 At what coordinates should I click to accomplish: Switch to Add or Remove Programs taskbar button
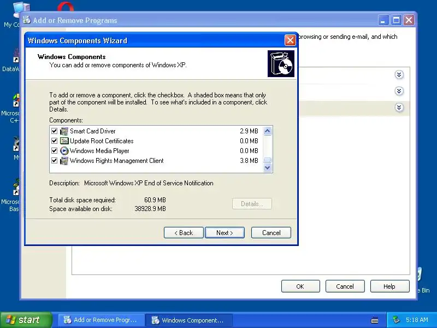(101, 320)
